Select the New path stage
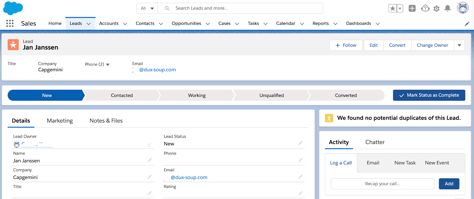The height and width of the screenshot is (199, 474). [x=47, y=95]
